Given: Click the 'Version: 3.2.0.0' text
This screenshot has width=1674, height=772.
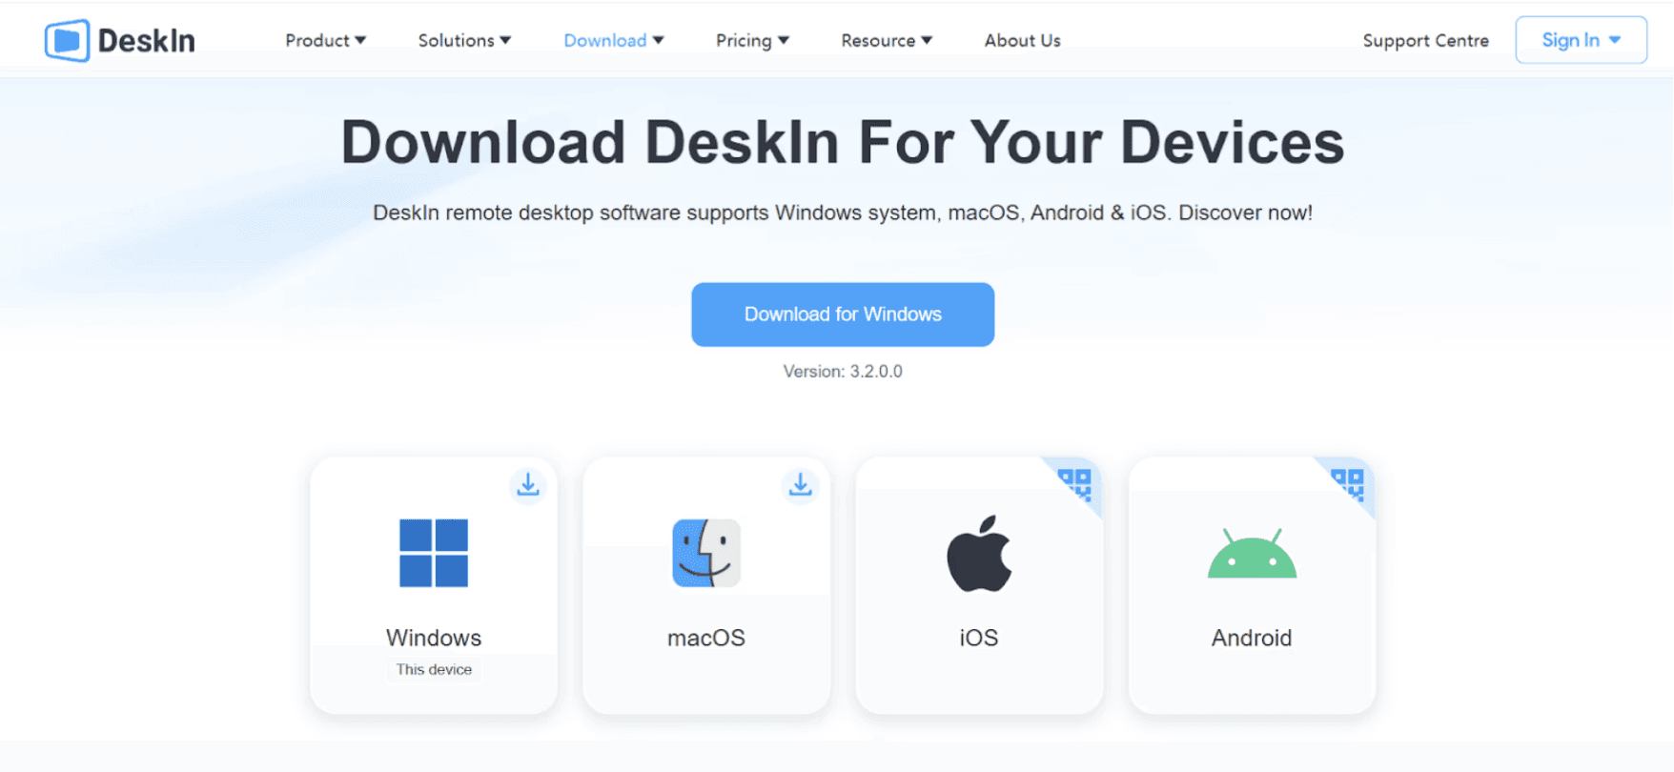Looking at the screenshot, I should coord(843,372).
